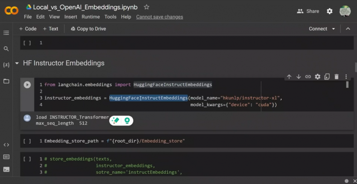The image size is (357, 184).
Task: Open the find and replace search panel
Action: coord(6,49)
